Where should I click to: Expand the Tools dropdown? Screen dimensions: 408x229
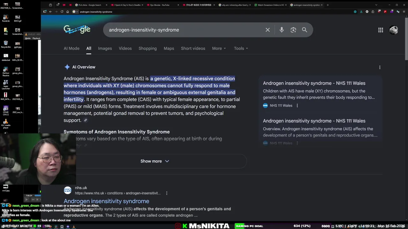click(x=241, y=48)
